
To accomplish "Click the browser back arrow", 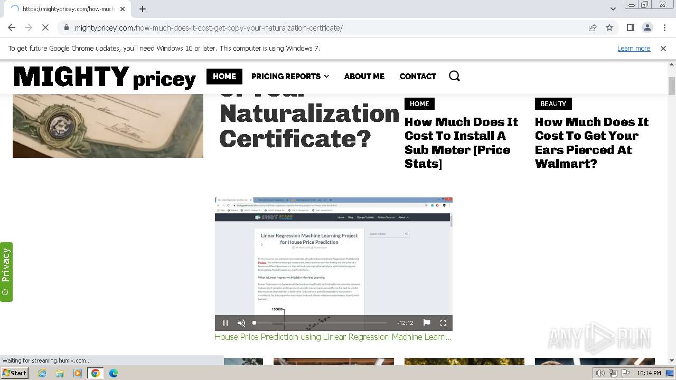I will coord(12,27).
